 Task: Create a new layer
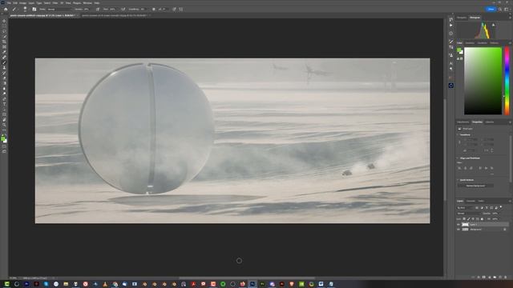coord(500,277)
